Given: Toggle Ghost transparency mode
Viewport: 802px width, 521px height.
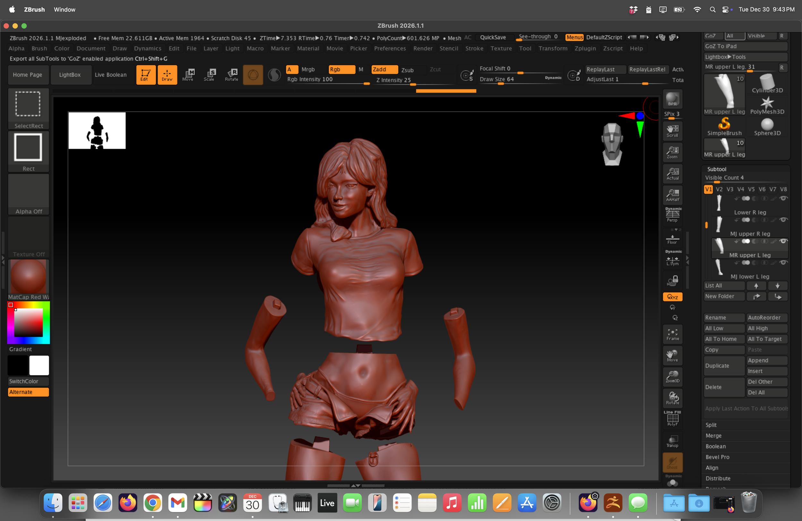Looking at the screenshot, I should point(672,463).
